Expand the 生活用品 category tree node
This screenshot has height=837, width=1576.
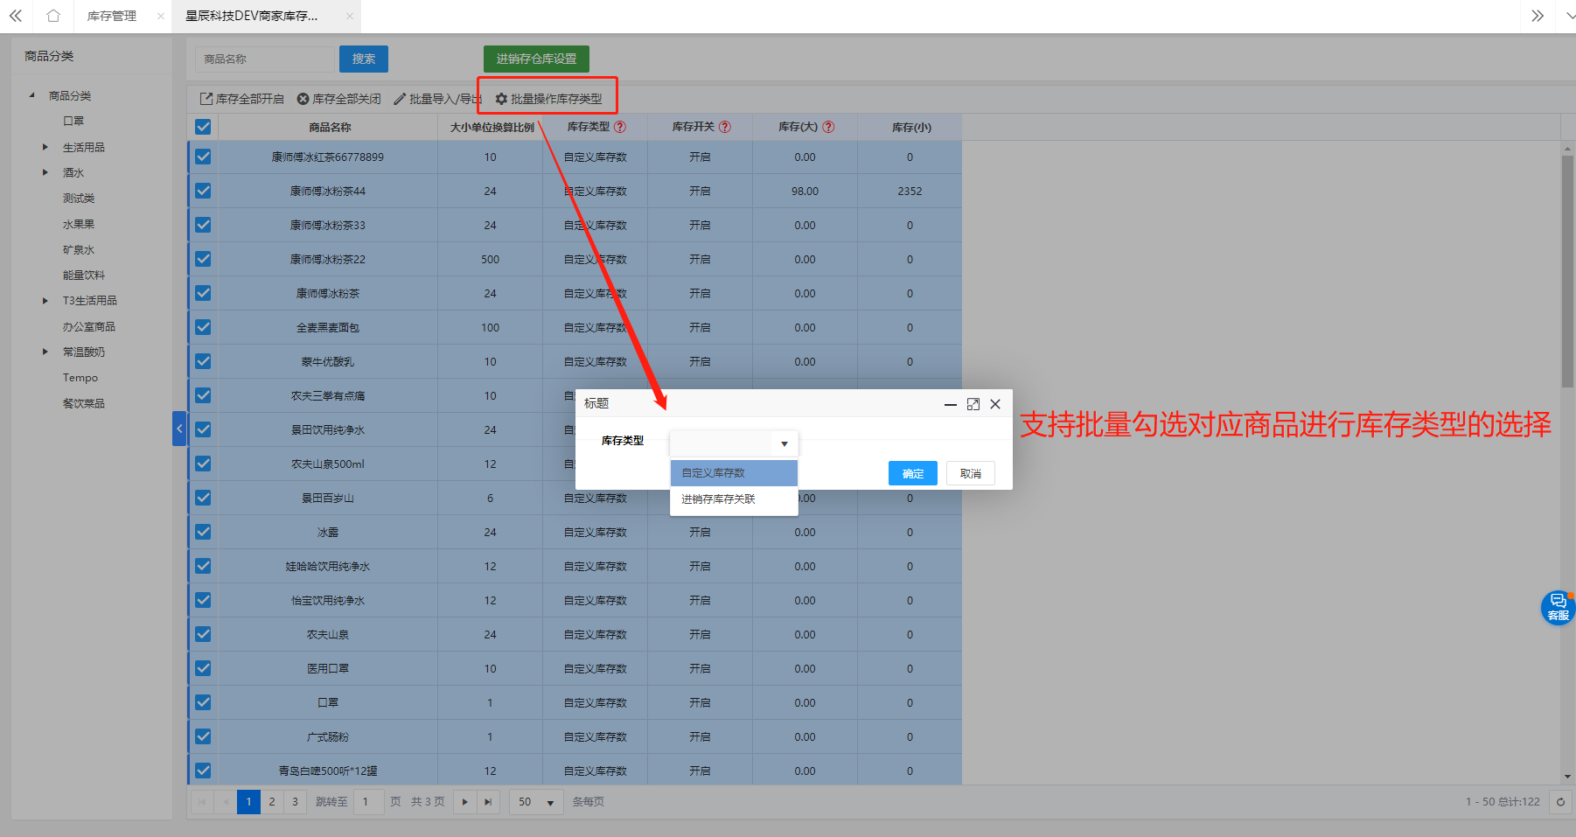(45, 147)
